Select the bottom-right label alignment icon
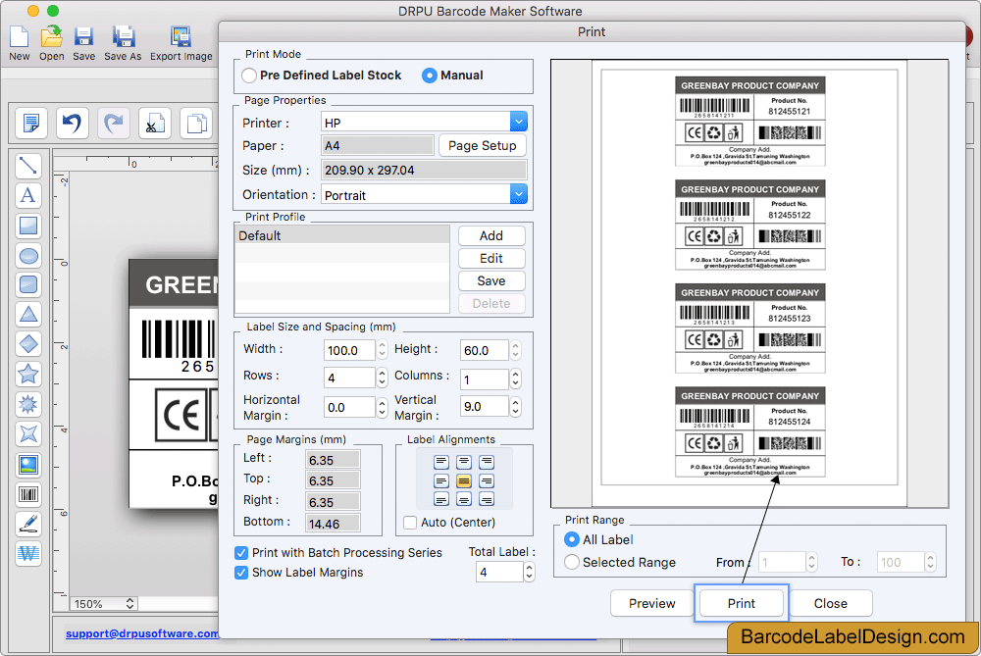 (487, 499)
